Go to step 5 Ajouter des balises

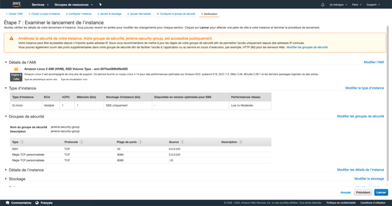point(139,14)
